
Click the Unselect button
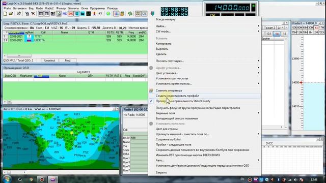[x=50, y=60]
